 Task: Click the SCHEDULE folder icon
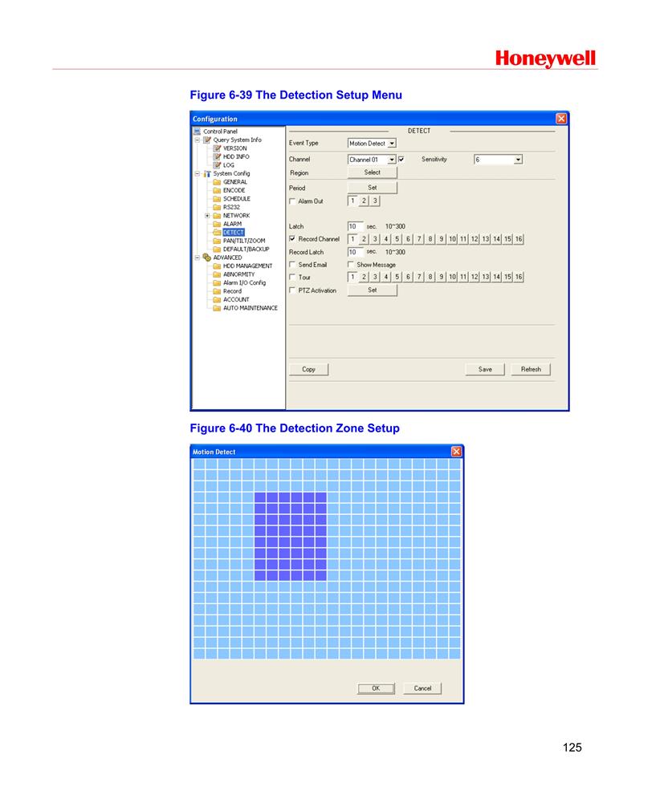point(217,199)
